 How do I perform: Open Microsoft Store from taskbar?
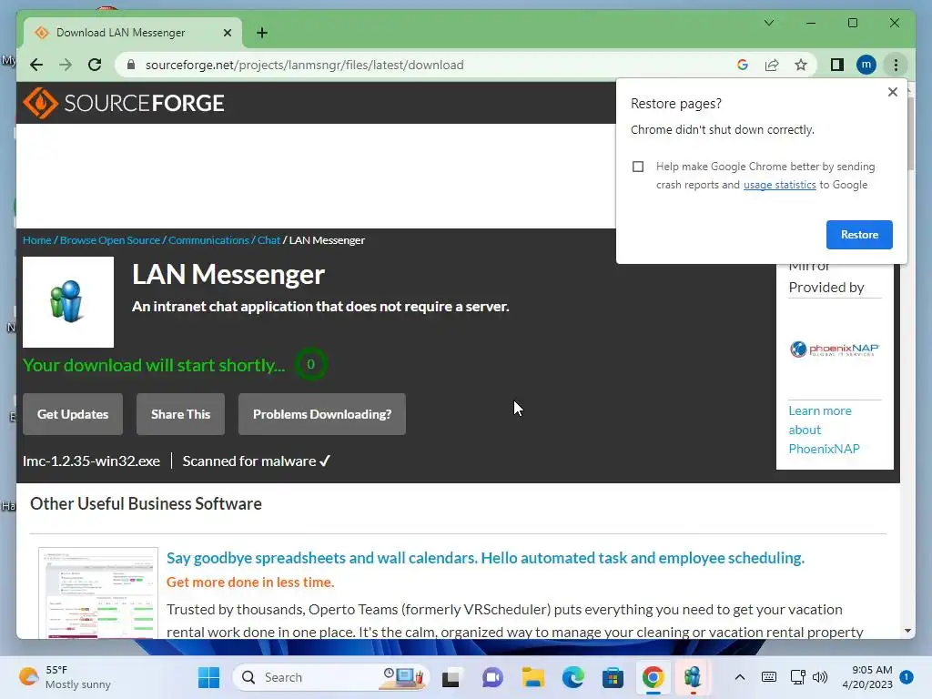pos(613,677)
